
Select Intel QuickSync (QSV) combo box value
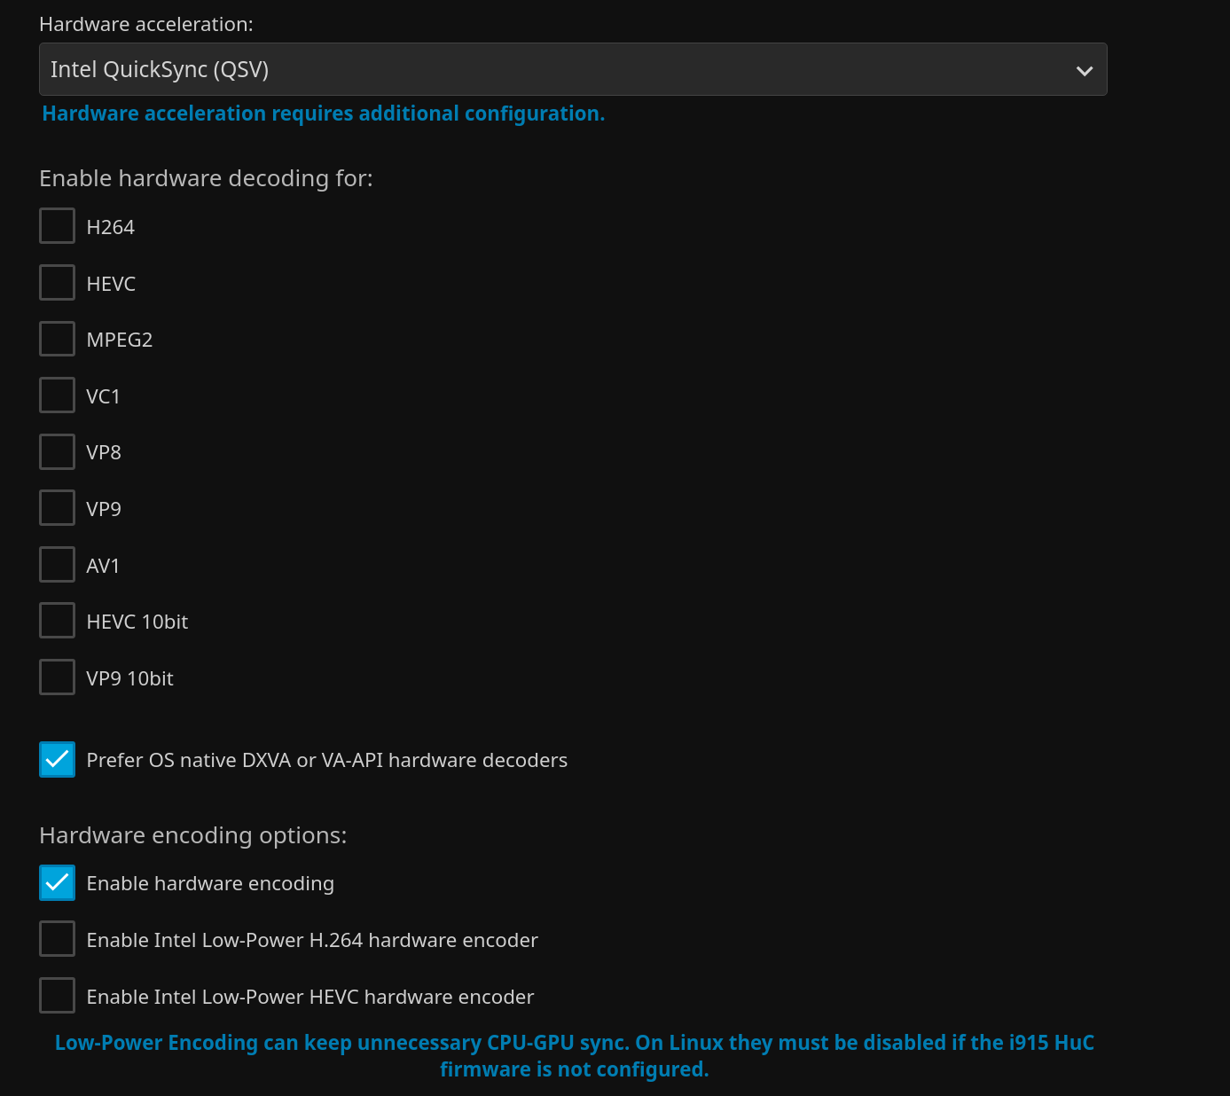click(572, 68)
